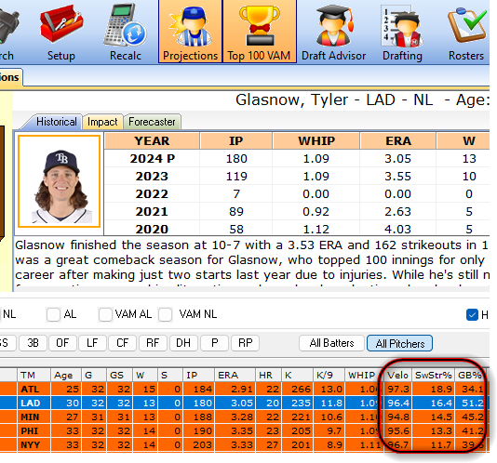Click the Recalc calculator icon
497x463 pixels.
(126, 32)
